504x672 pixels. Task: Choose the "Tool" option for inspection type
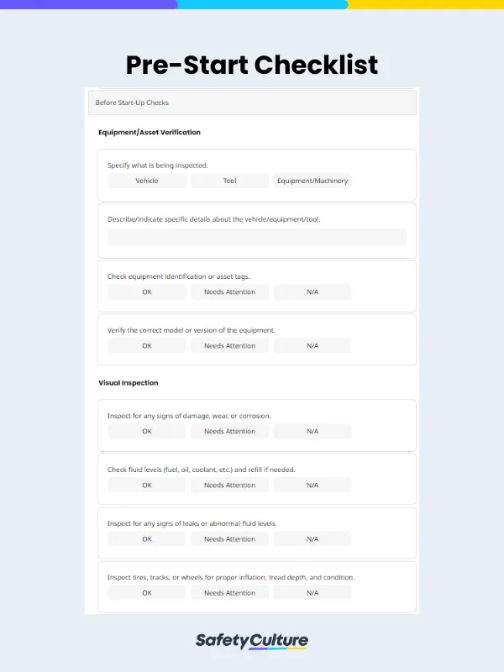228,181
